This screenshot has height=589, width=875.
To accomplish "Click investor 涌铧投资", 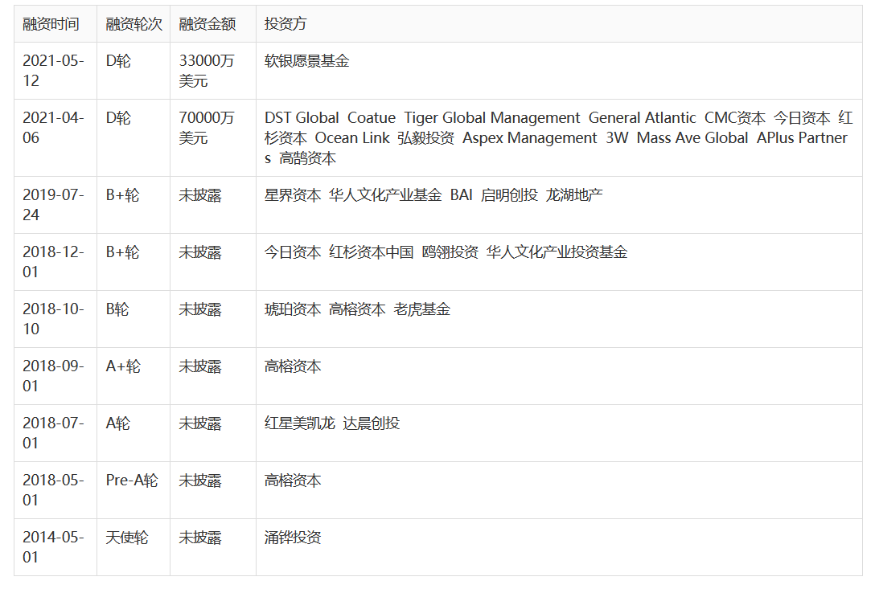I will (x=293, y=538).
